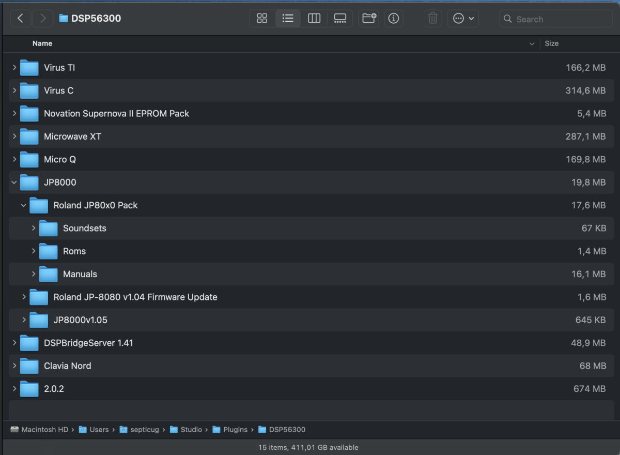Image resolution: width=620 pixels, height=455 pixels.
Task: Expand the Manuals folder
Action: (34, 274)
